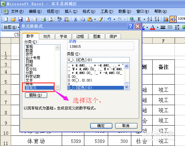Click the Research icon in the toolbar
185x146 pixels.
[66, 19]
